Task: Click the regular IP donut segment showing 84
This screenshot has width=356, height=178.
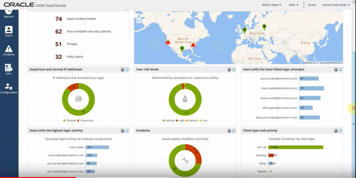Action: point(83,111)
